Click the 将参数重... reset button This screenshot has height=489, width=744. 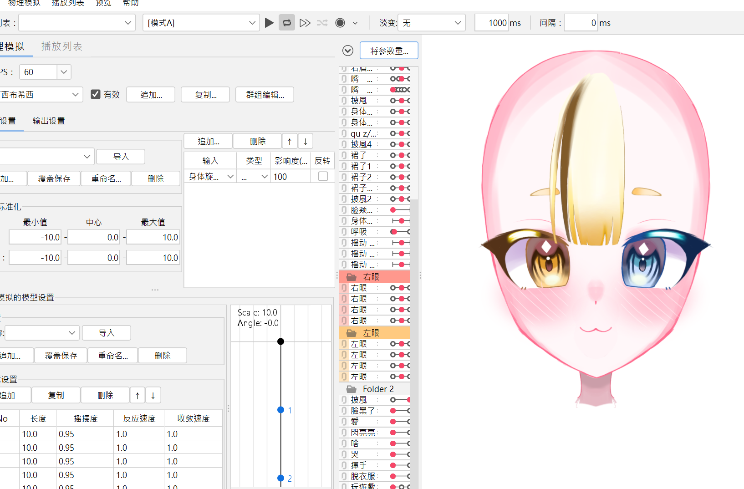(389, 51)
